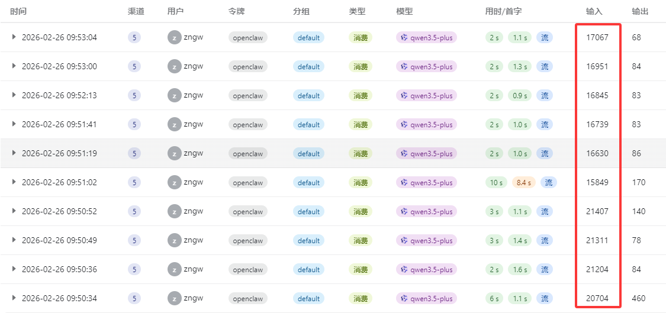
Task: Click the 消费 type tag in 09:50:34 row
Action: 361,298
